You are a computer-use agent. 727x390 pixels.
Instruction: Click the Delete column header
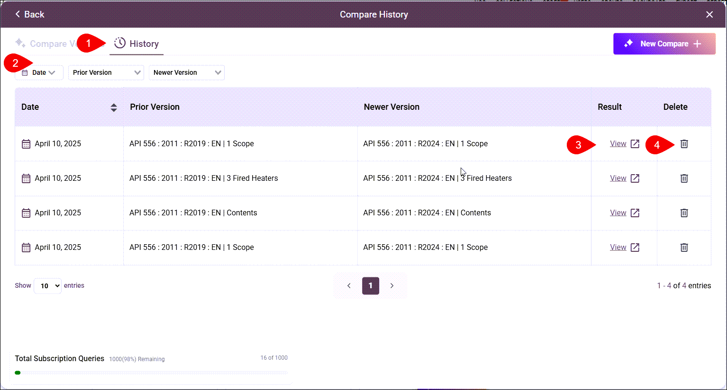pos(675,107)
